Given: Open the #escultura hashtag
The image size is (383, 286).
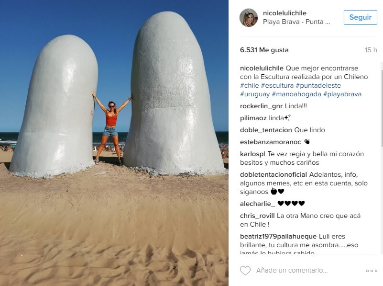Looking at the screenshot, I should pyautogui.click(x=277, y=85).
